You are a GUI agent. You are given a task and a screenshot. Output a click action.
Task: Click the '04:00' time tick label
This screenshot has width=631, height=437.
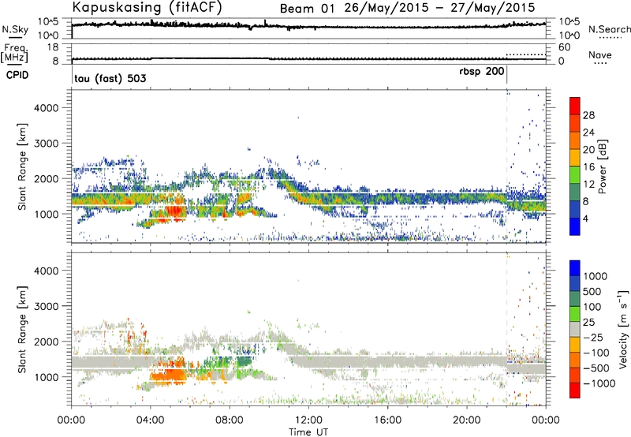150,420
